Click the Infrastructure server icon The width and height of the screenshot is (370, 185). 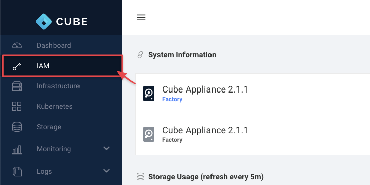tap(17, 86)
